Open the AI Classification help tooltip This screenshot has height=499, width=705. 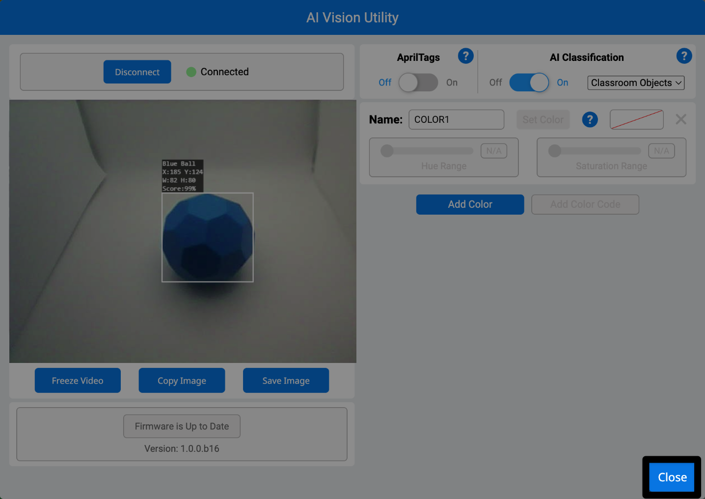pyautogui.click(x=684, y=56)
